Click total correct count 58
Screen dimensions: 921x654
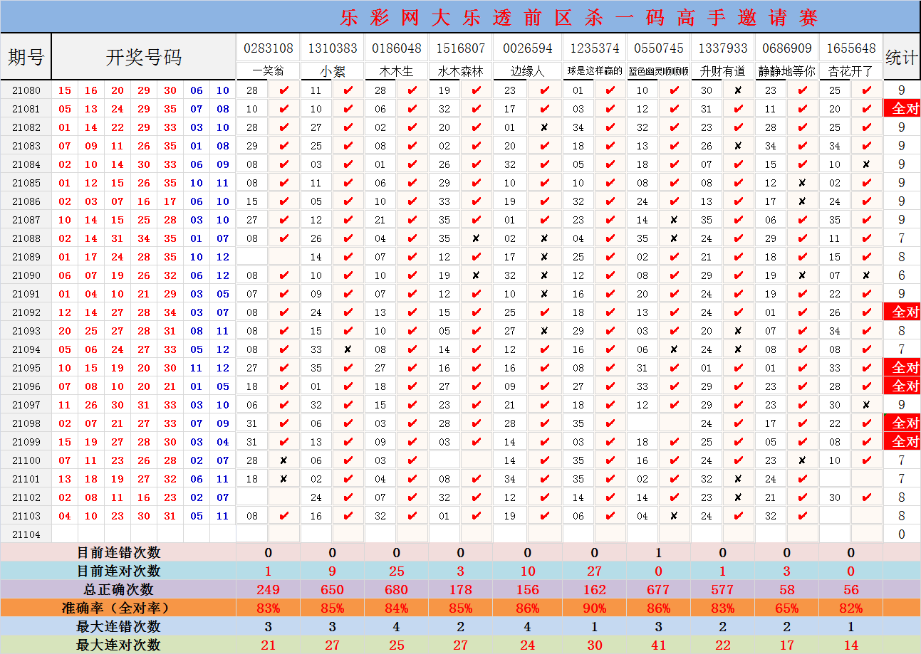(786, 589)
